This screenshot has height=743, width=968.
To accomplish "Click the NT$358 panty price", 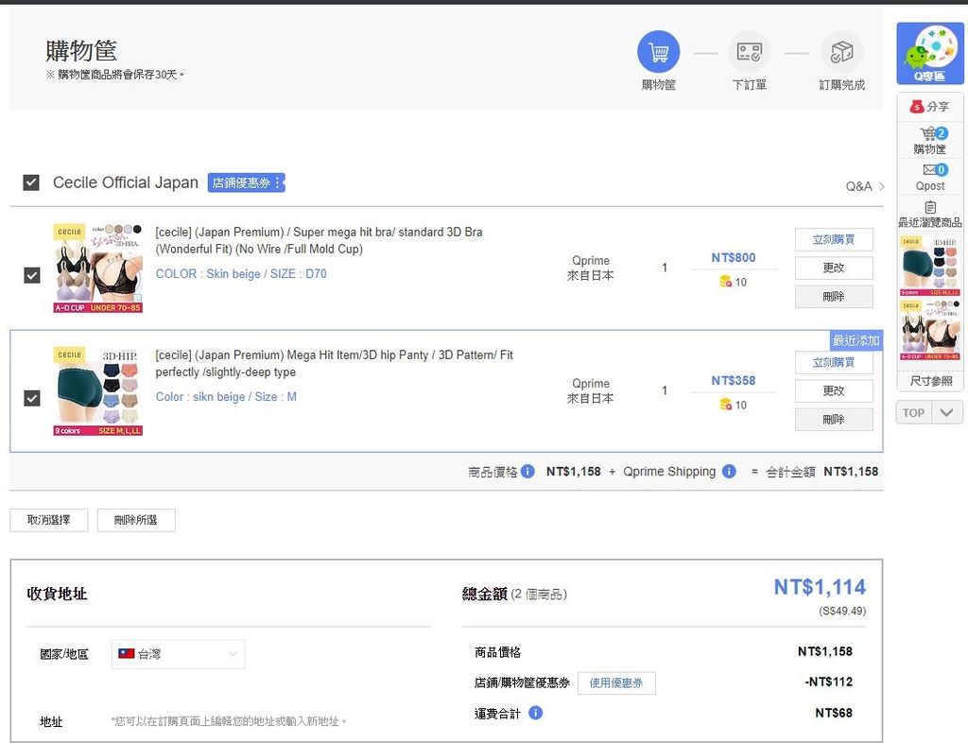I will point(734,381).
